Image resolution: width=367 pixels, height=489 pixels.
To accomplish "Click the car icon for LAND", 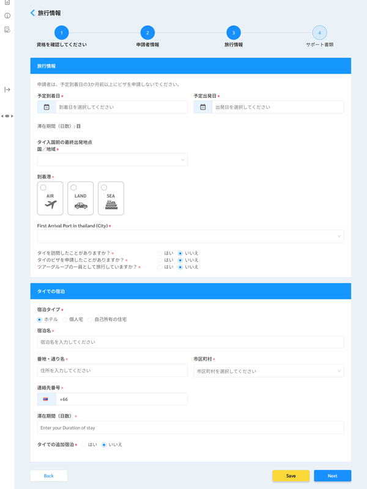I will pos(81,206).
